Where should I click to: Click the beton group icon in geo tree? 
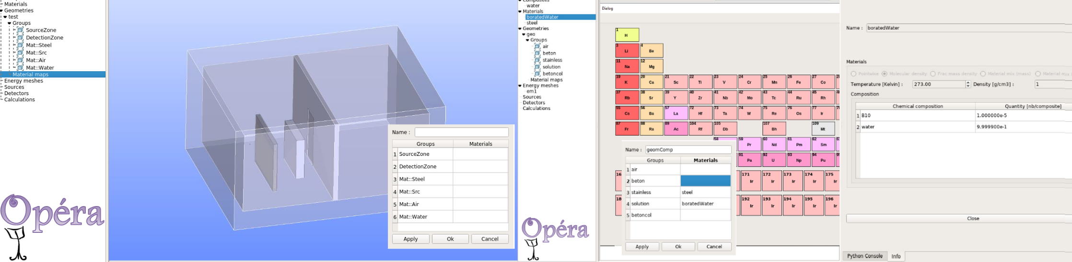pyautogui.click(x=537, y=54)
